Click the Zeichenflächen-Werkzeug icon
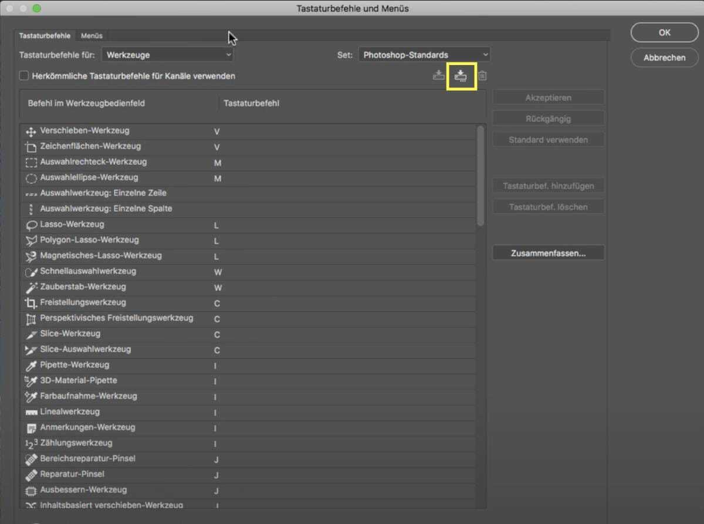704x524 pixels. tap(30, 146)
